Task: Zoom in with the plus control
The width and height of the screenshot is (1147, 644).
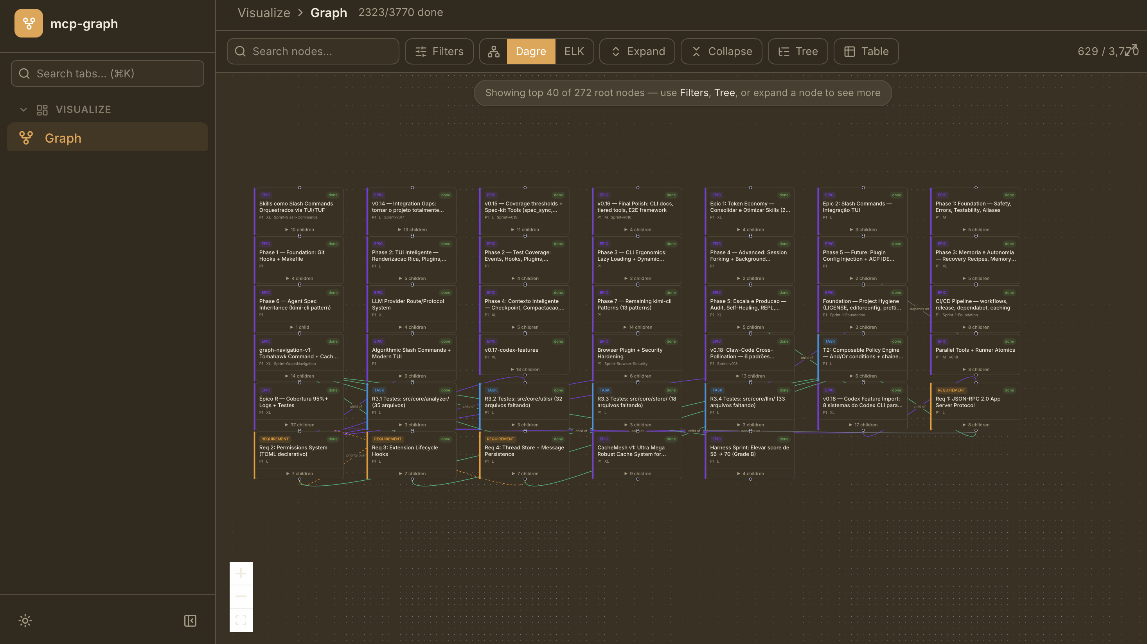Action: pyautogui.click(x=241, y=573)
